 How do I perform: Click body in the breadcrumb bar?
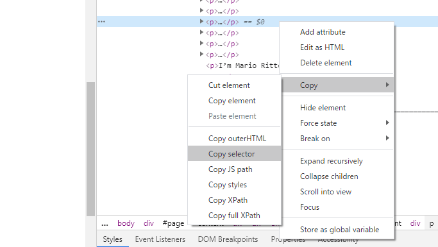pos(126,223)
